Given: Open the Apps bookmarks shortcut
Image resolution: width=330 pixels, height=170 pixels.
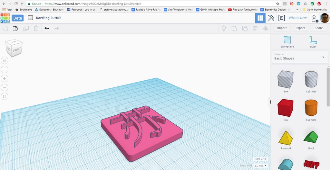Looking at the screenshot, I should (8, 10).
